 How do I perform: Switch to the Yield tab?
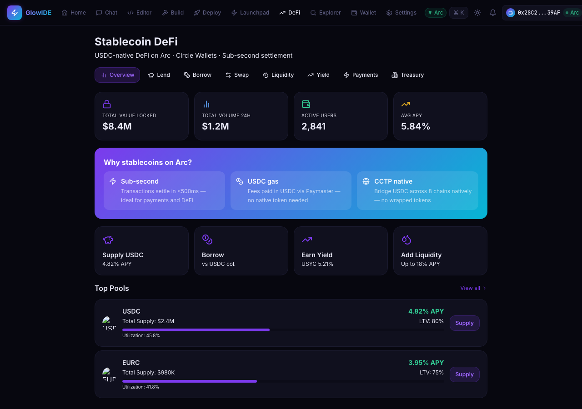(x=318, y=75)
